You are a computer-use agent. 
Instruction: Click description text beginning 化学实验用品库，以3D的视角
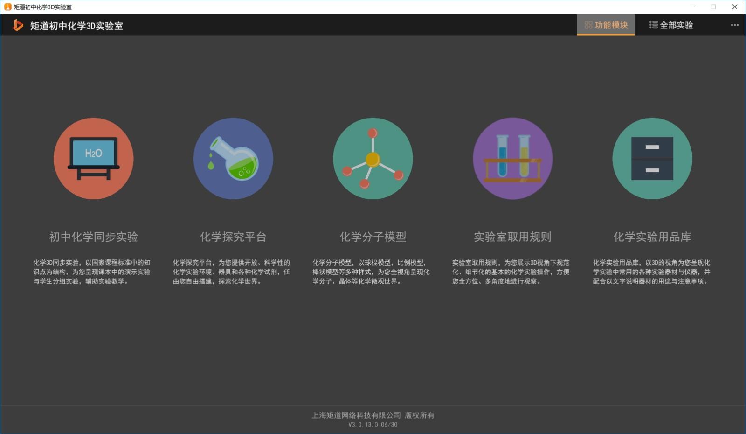click(651, 272)
